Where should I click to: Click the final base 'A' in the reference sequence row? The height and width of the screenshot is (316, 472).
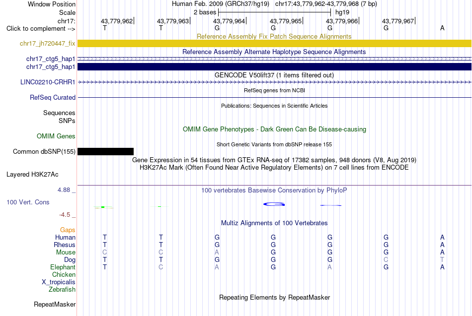point(442,28)
